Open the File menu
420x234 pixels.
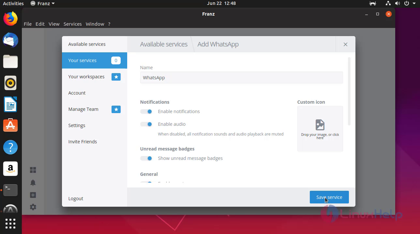click(28, 24)
